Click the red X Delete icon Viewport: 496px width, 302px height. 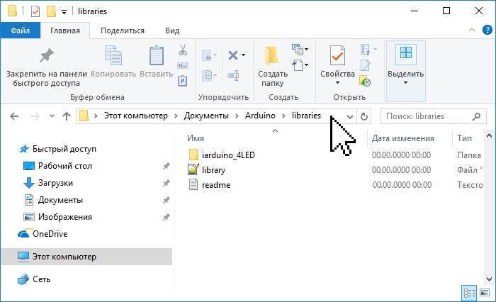coord(233,55)
